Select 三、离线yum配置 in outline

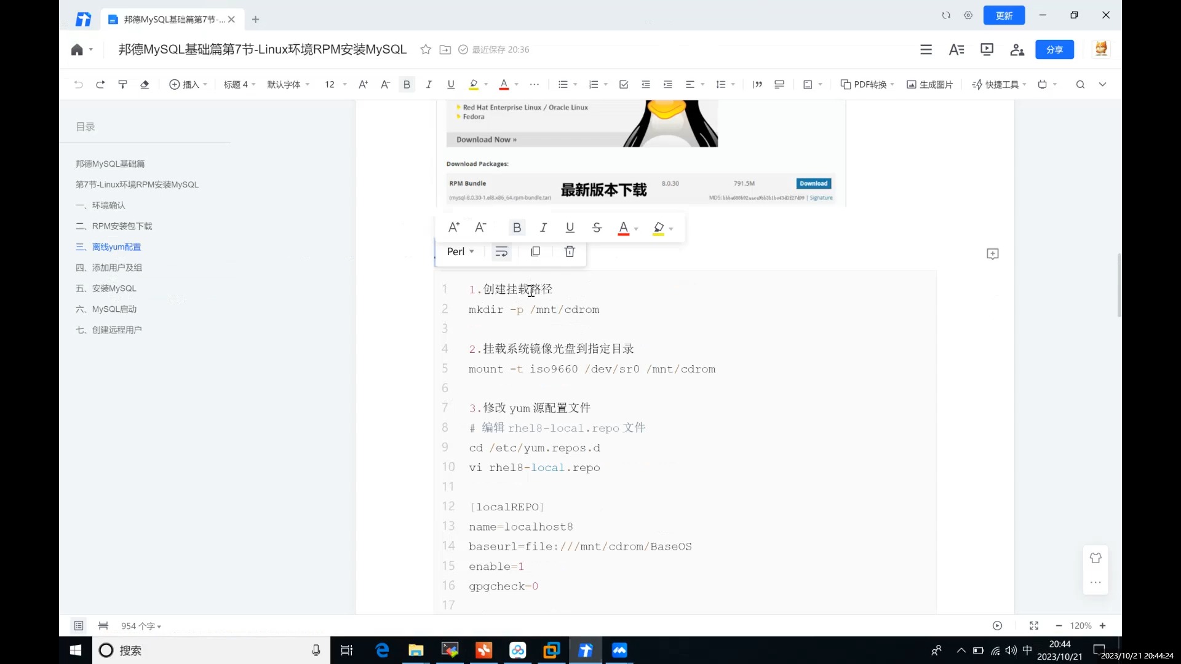(116, 247)
